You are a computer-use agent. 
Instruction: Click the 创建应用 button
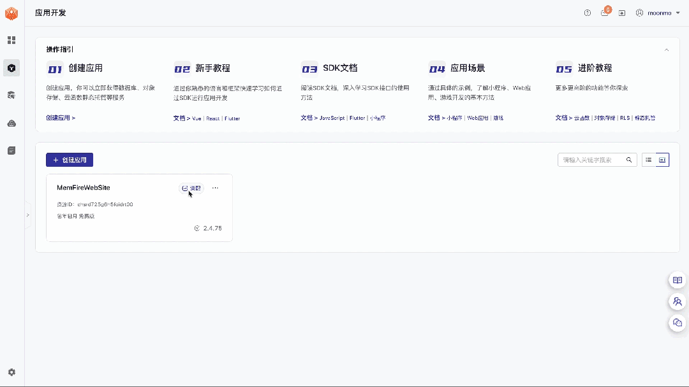[x=70, y=160]
